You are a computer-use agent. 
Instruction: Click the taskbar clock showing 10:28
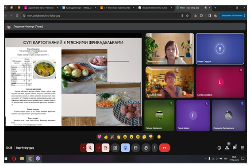tap(234, 158)
